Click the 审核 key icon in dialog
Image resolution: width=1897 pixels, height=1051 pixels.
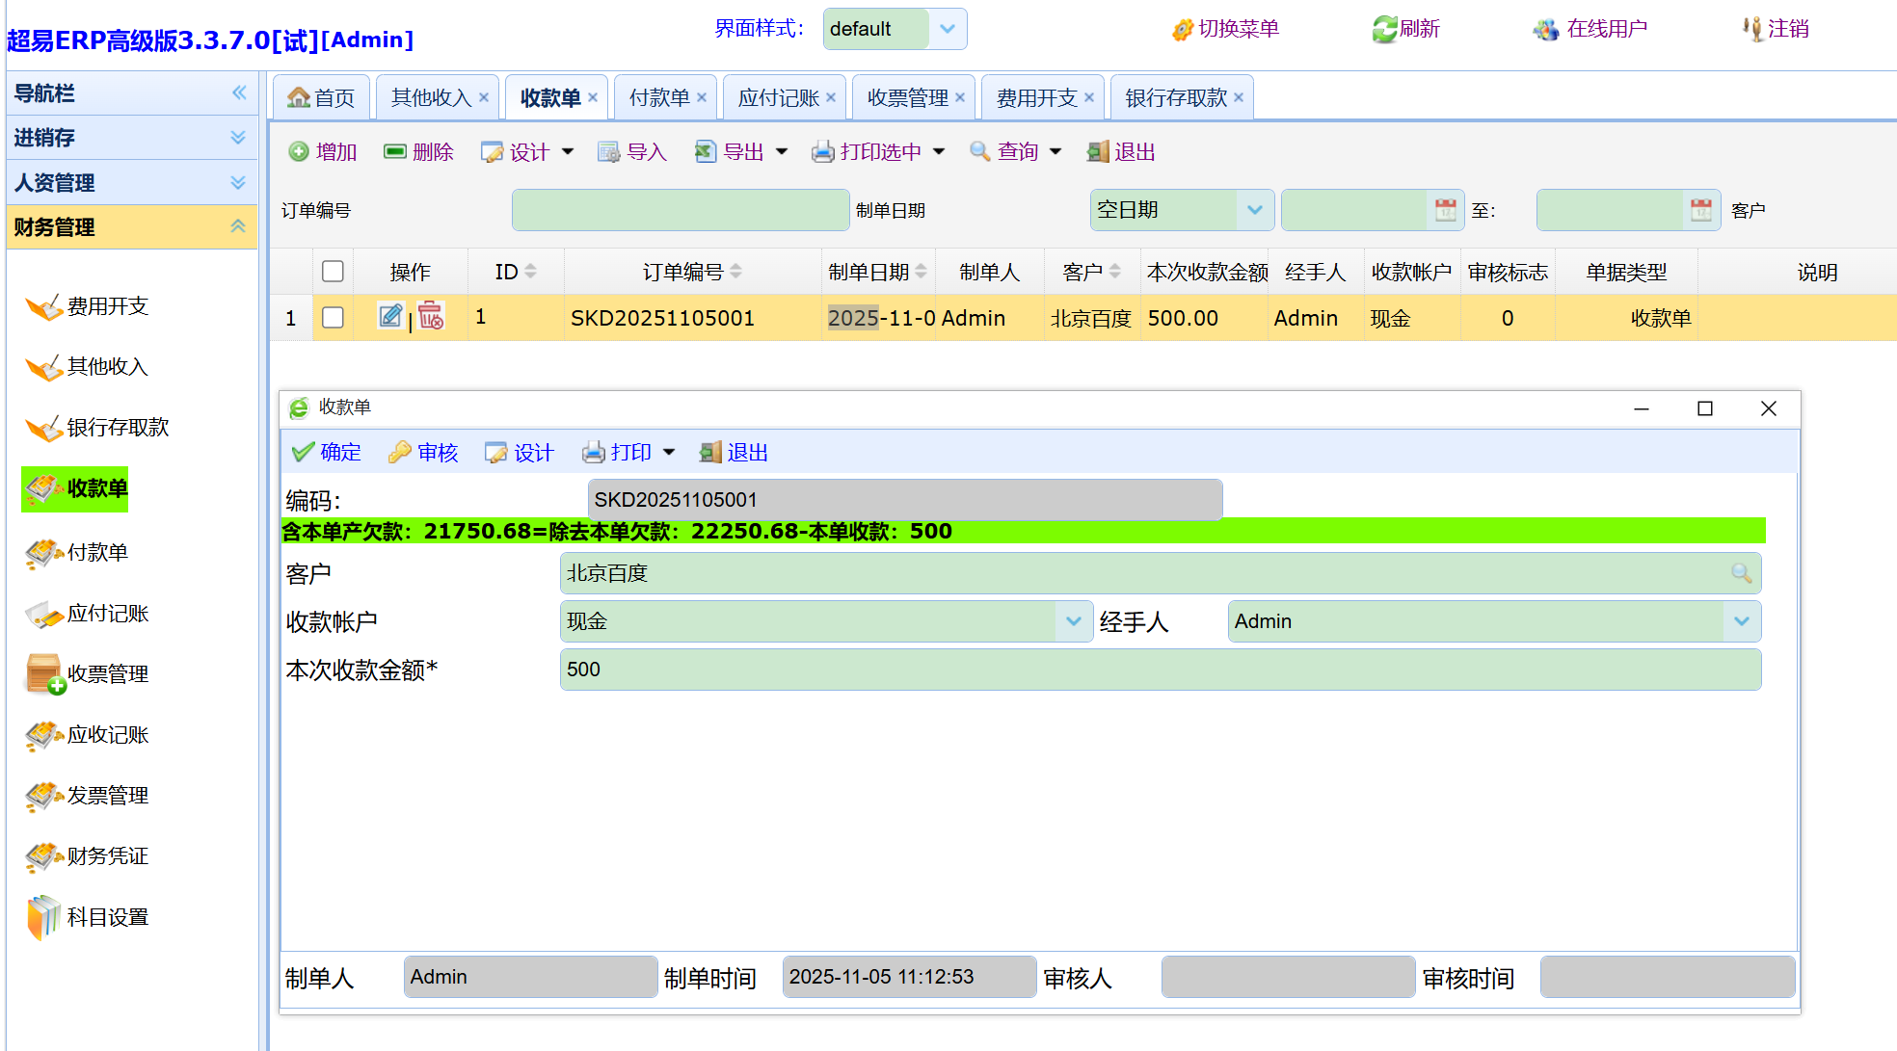click(x=400, y=453)
